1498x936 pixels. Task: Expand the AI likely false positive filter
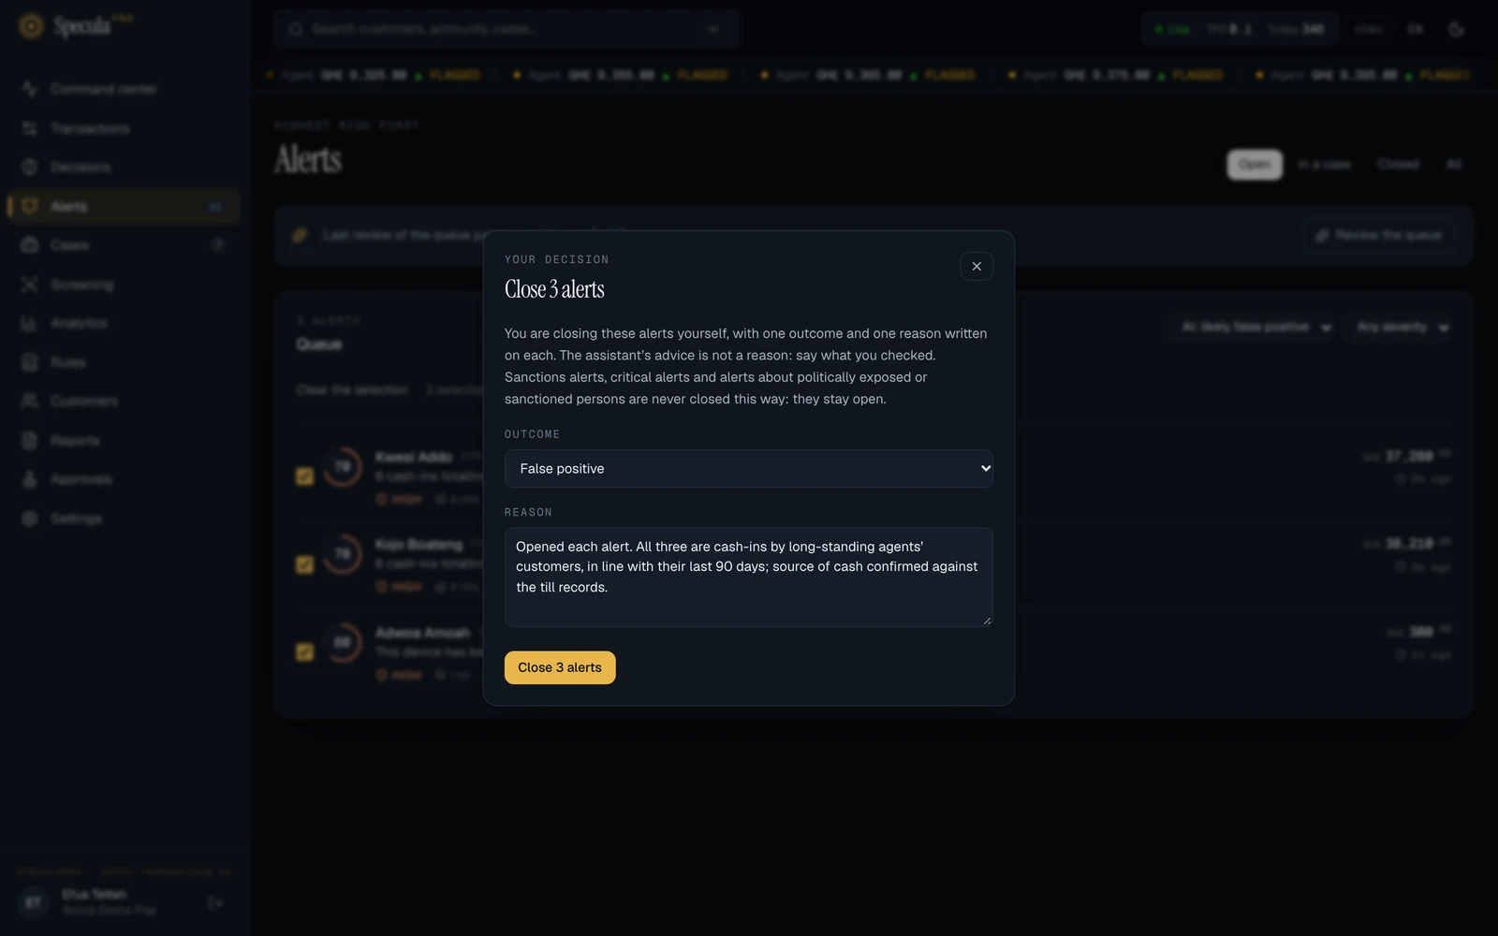1255,327
